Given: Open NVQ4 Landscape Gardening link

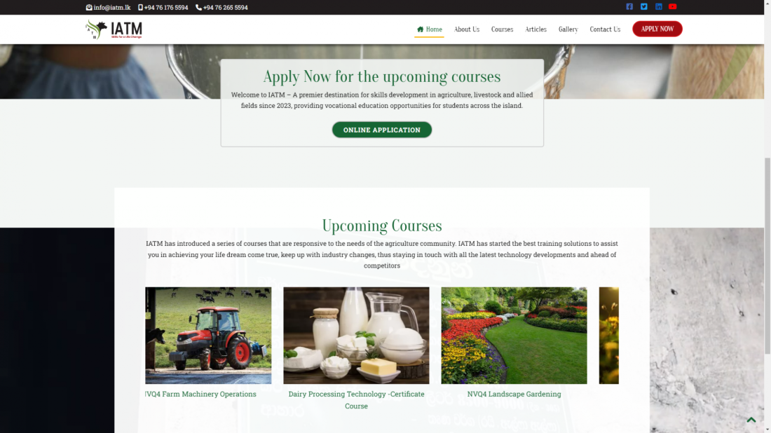Looking at the screenshot, I should [x=514, y=394].
